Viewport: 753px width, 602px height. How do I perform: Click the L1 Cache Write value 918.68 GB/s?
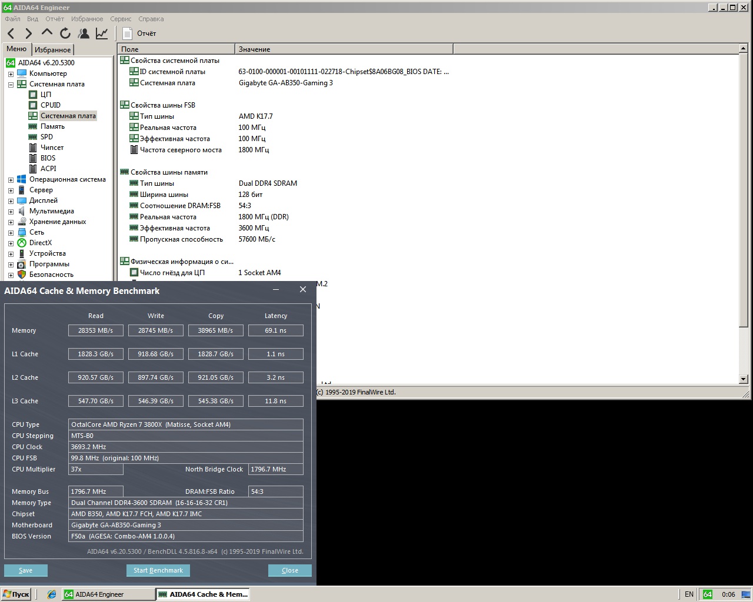156,354
